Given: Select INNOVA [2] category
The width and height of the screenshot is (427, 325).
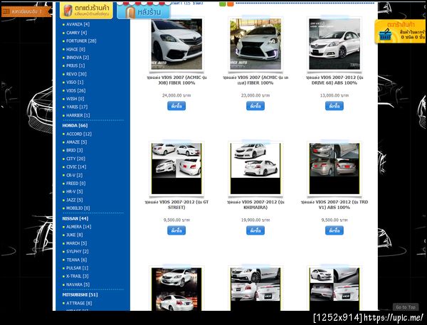Looking at the screenshot, I should (x=78, y=58).
